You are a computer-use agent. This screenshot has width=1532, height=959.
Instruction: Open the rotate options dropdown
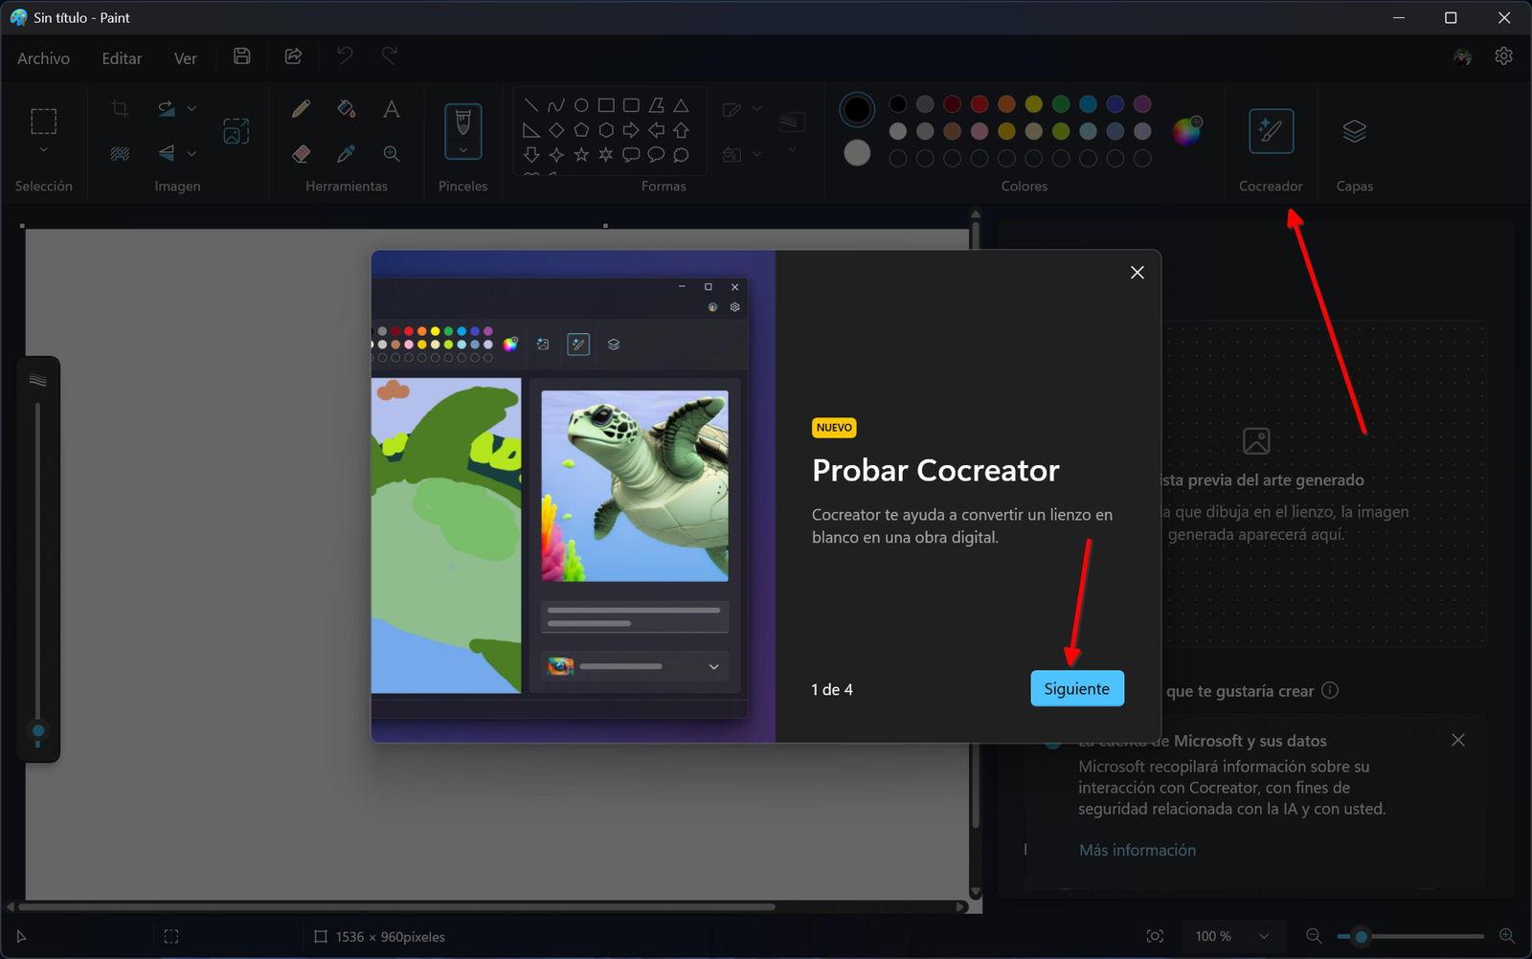tap(190, 108)
